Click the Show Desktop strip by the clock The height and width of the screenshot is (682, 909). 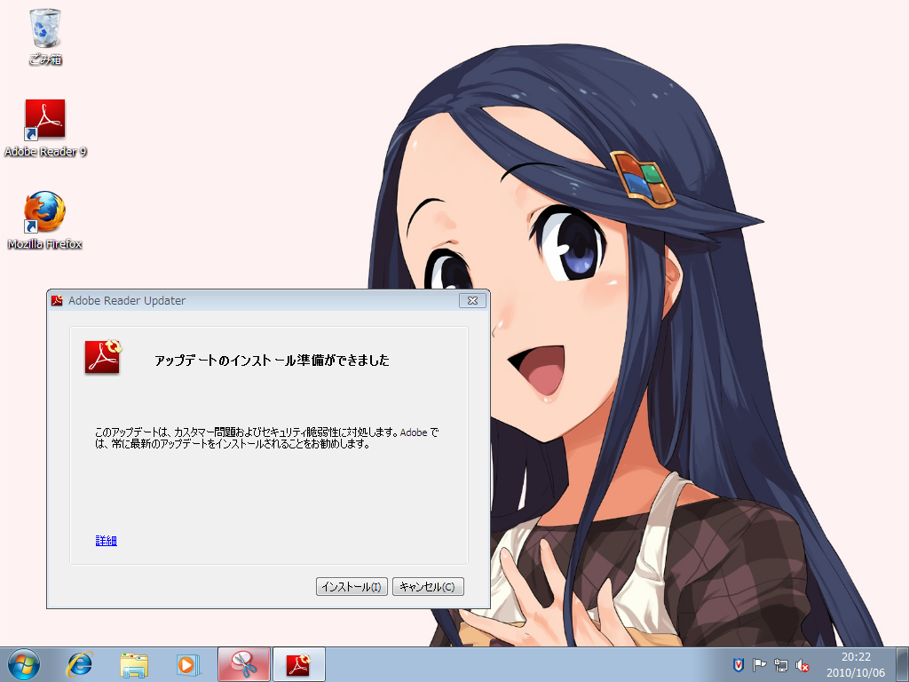click(x=903, y=664)
